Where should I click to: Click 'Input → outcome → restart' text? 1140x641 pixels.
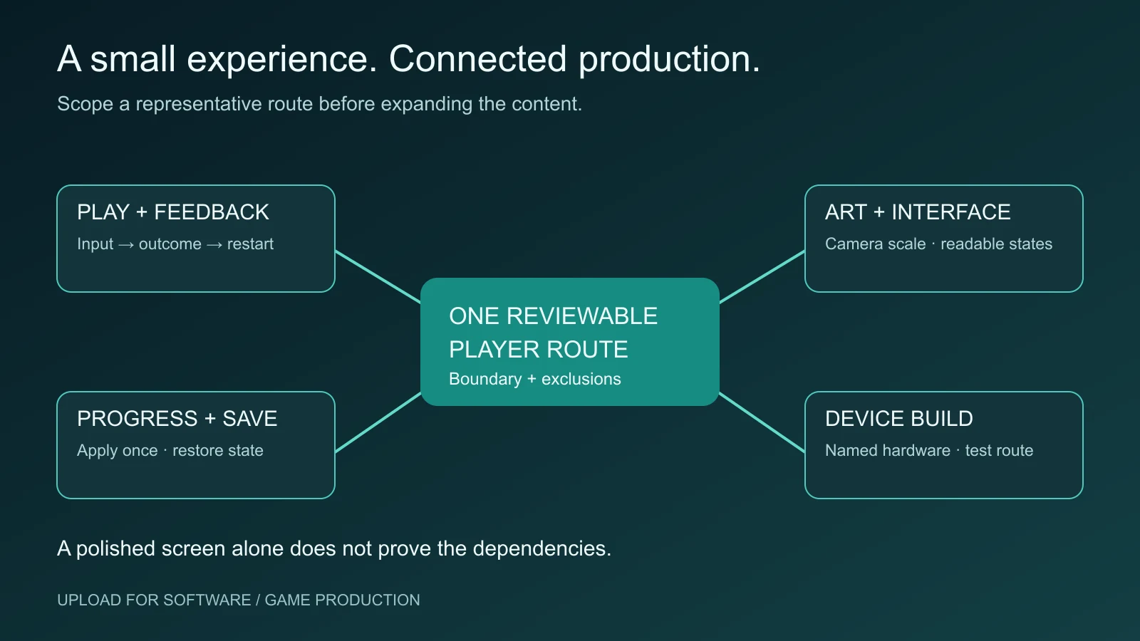(175, 244)
